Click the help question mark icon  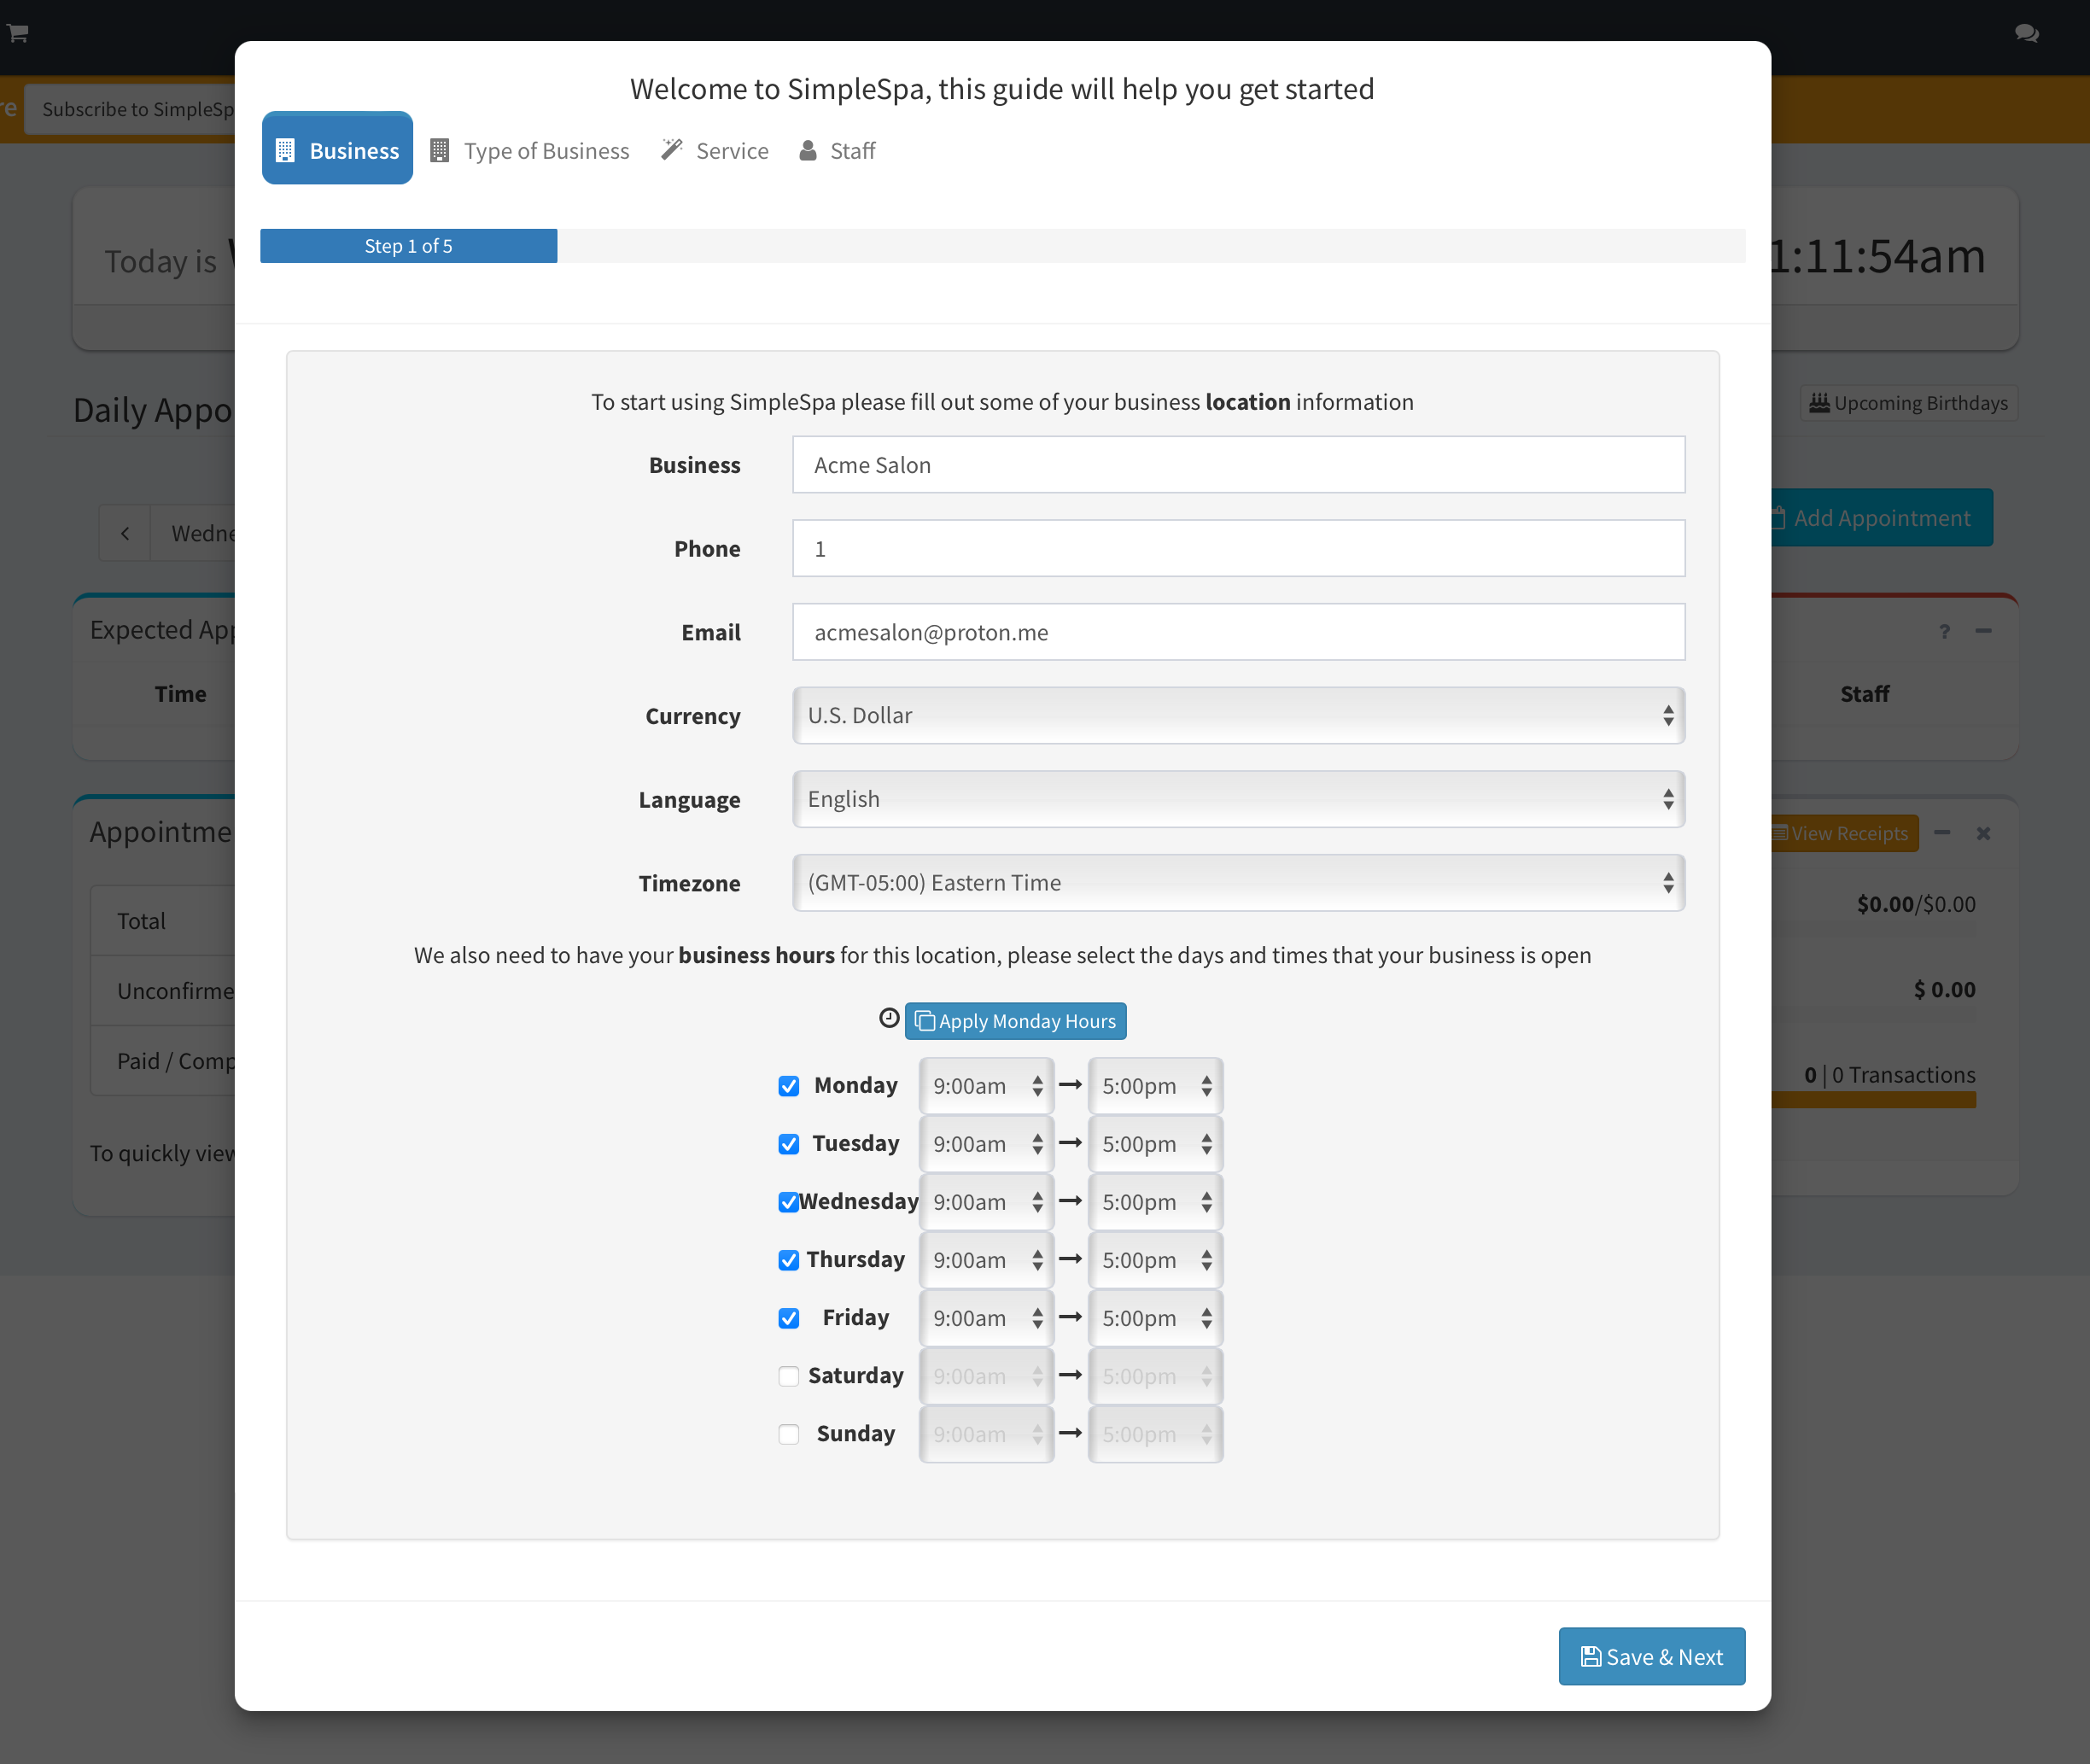[x=1944, y=631]
